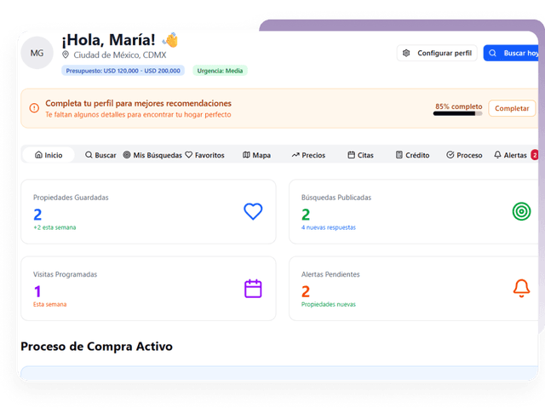Screen dimensions: 545x419
Task: Click the "Ciudad de México, CDMX" location text
Action: [120, 55]
